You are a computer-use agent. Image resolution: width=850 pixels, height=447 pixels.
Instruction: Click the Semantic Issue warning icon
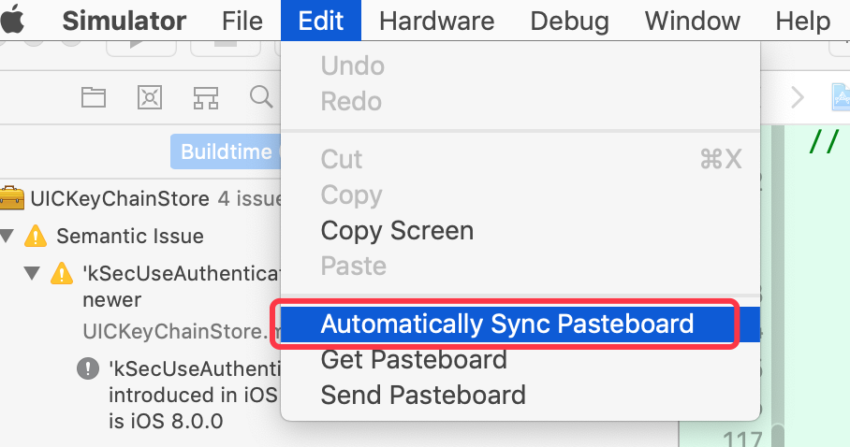click(36, 236)
